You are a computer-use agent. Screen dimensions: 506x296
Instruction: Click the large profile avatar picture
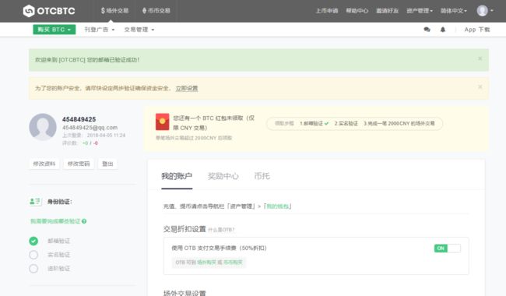tap(43, 127)
